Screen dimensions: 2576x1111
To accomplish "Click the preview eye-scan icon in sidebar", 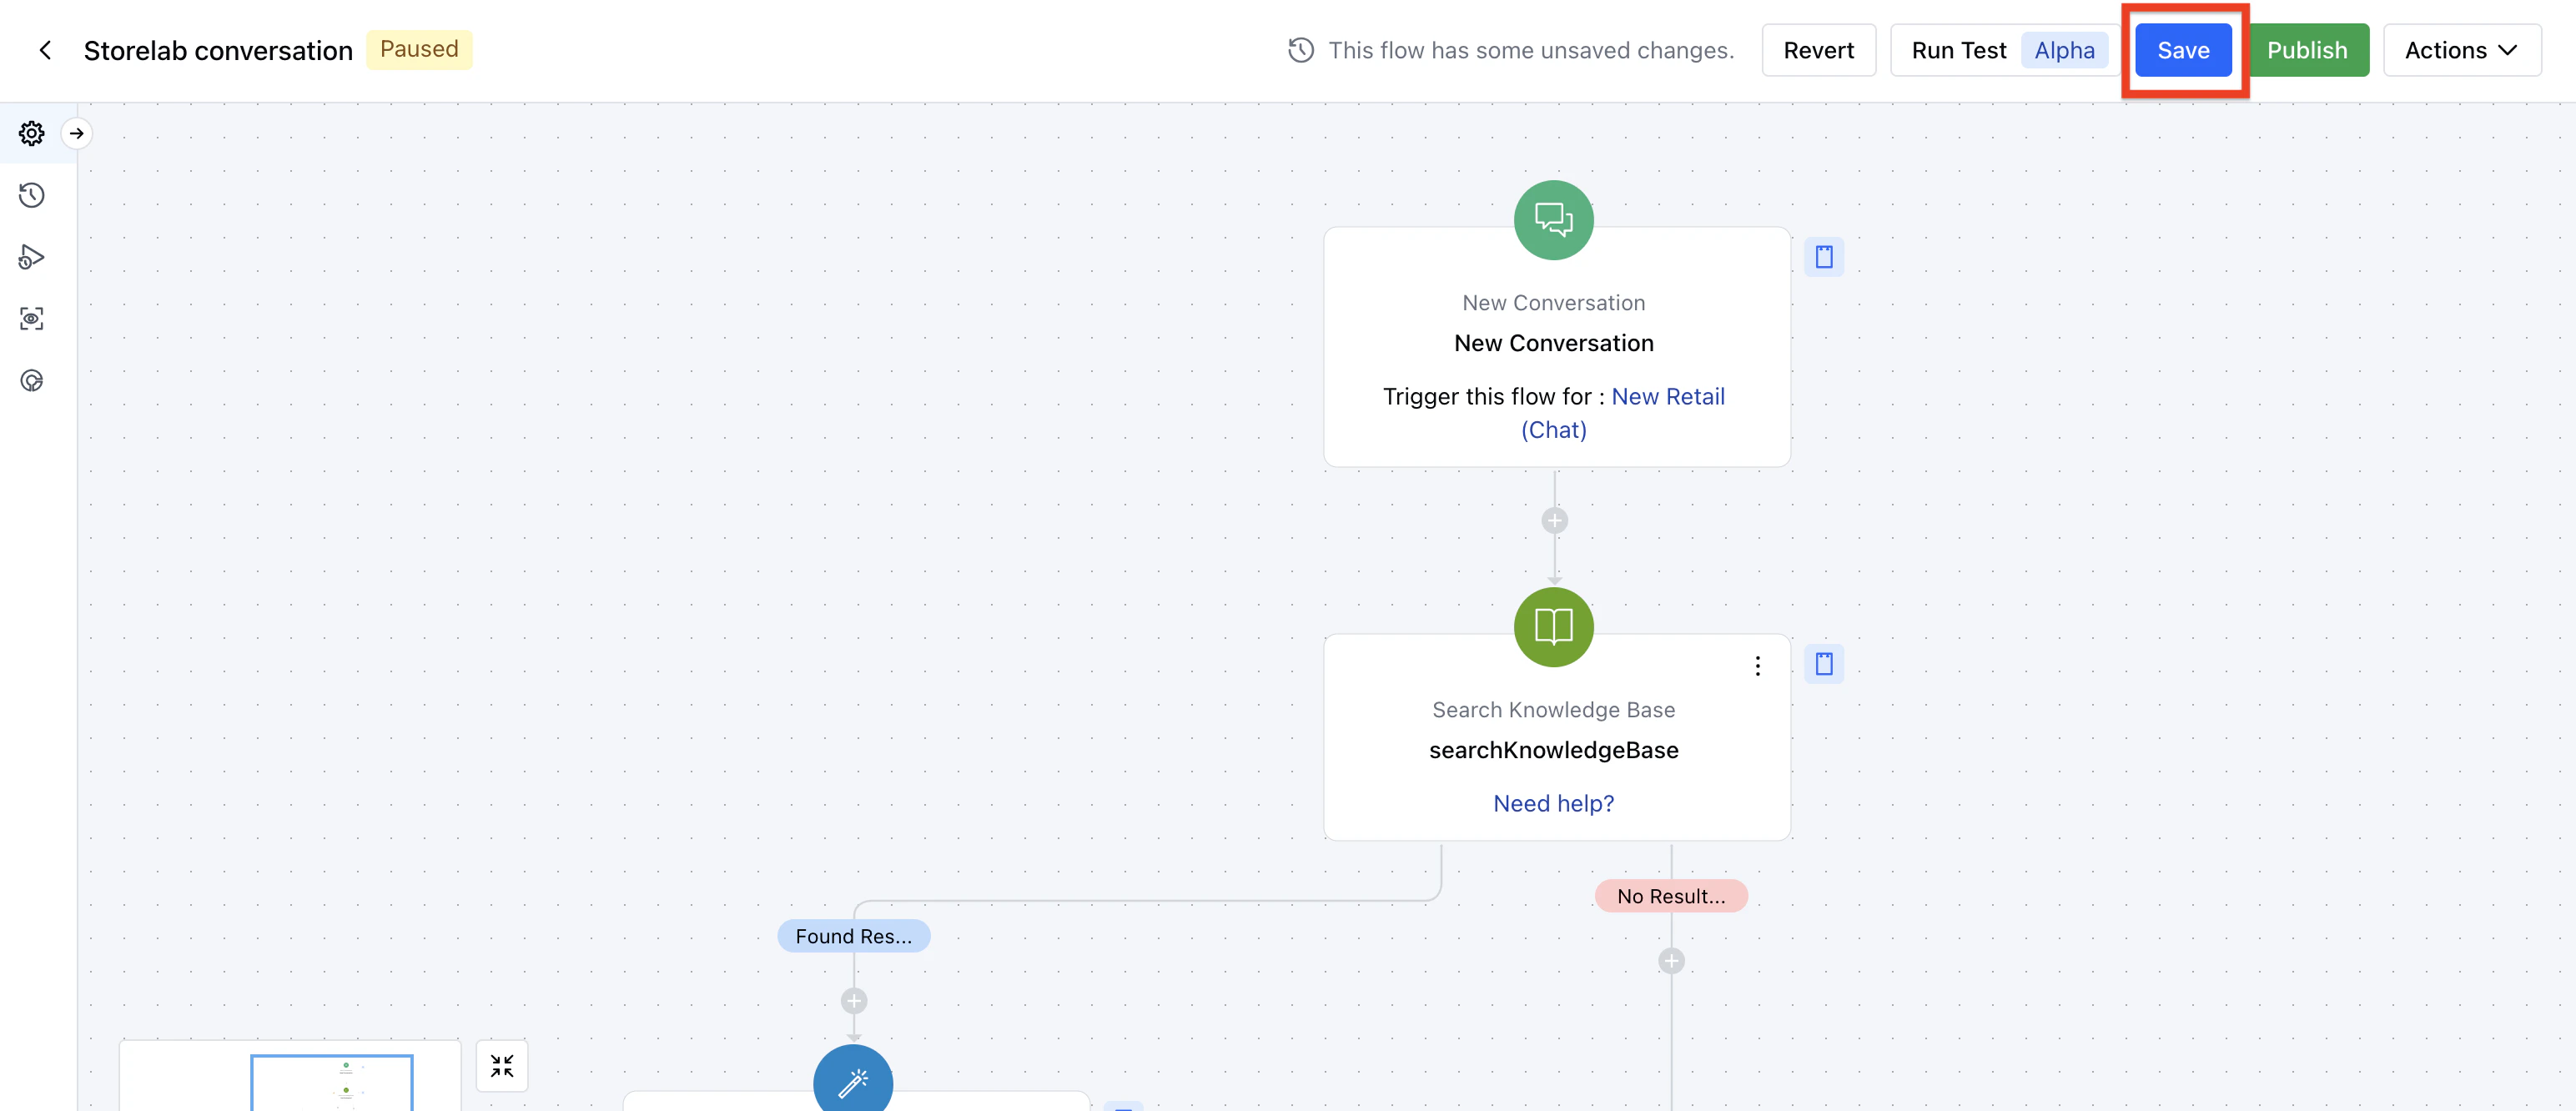I will coord(32,319).
